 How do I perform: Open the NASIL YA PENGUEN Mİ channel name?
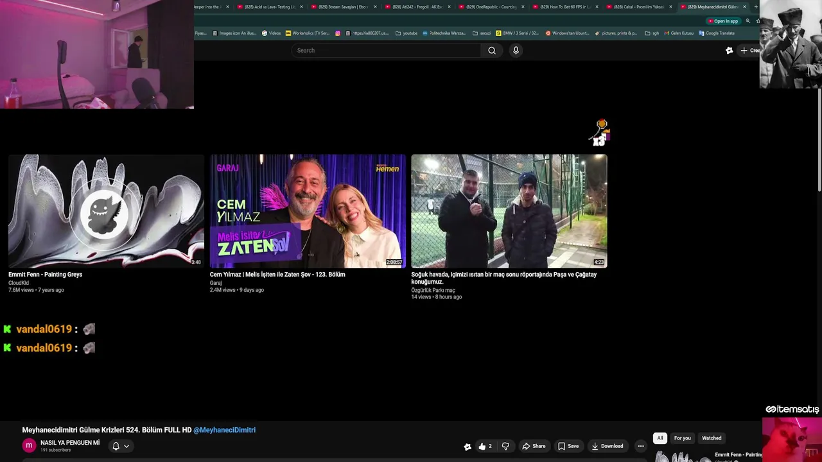tap(70, 443)
